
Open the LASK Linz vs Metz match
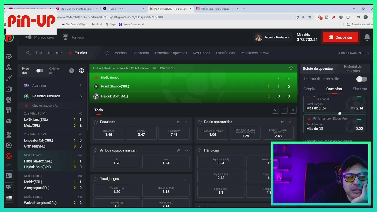[53, 120]
